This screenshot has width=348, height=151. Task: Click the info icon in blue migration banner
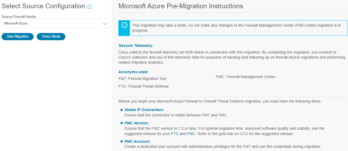(x=124, y=25)
